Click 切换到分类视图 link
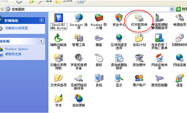The image size is (187, 113). click(16, 28)
